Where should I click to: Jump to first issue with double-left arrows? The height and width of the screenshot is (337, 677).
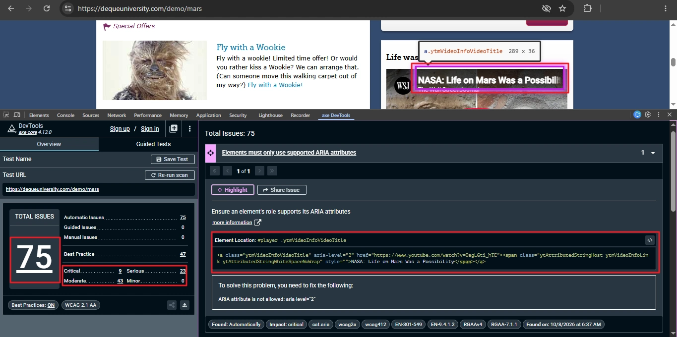point(215,171)
